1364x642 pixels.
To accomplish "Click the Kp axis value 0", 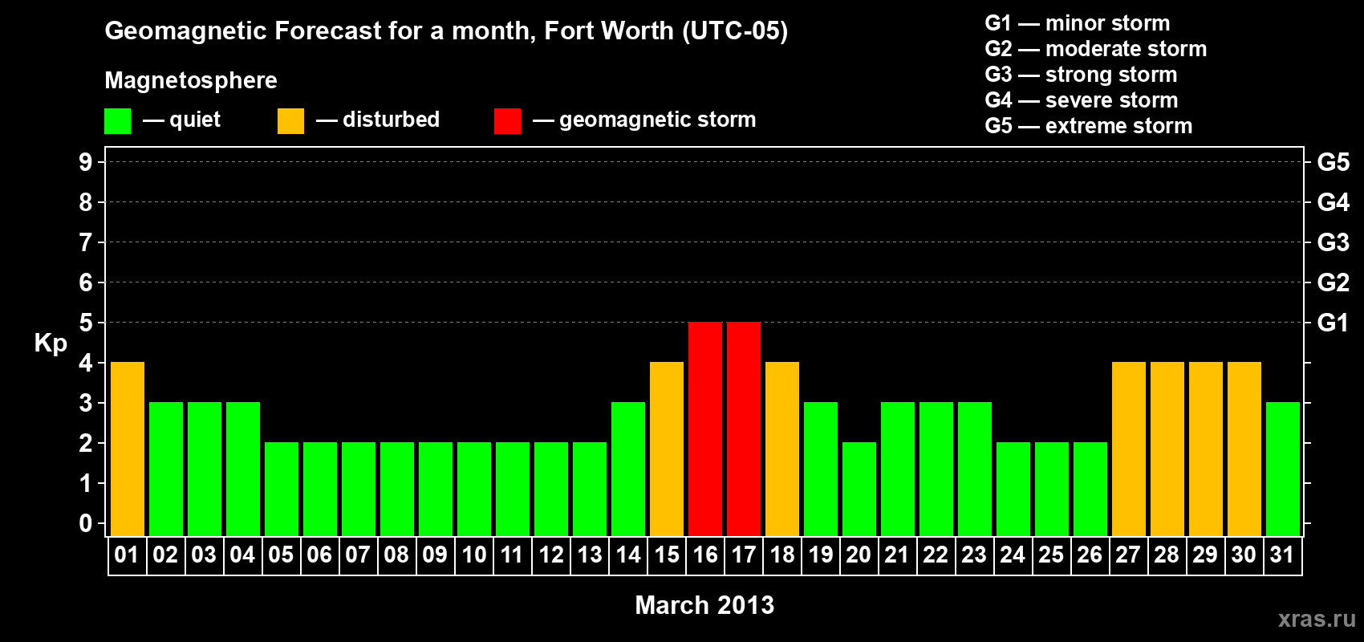I will click(86, 523).
